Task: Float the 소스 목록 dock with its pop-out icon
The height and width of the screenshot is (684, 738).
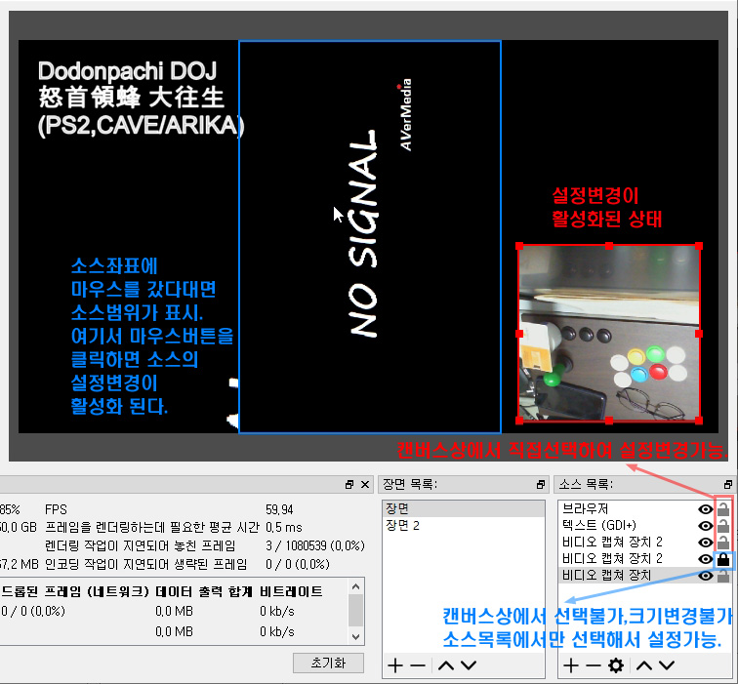Action: pos(728,485)
